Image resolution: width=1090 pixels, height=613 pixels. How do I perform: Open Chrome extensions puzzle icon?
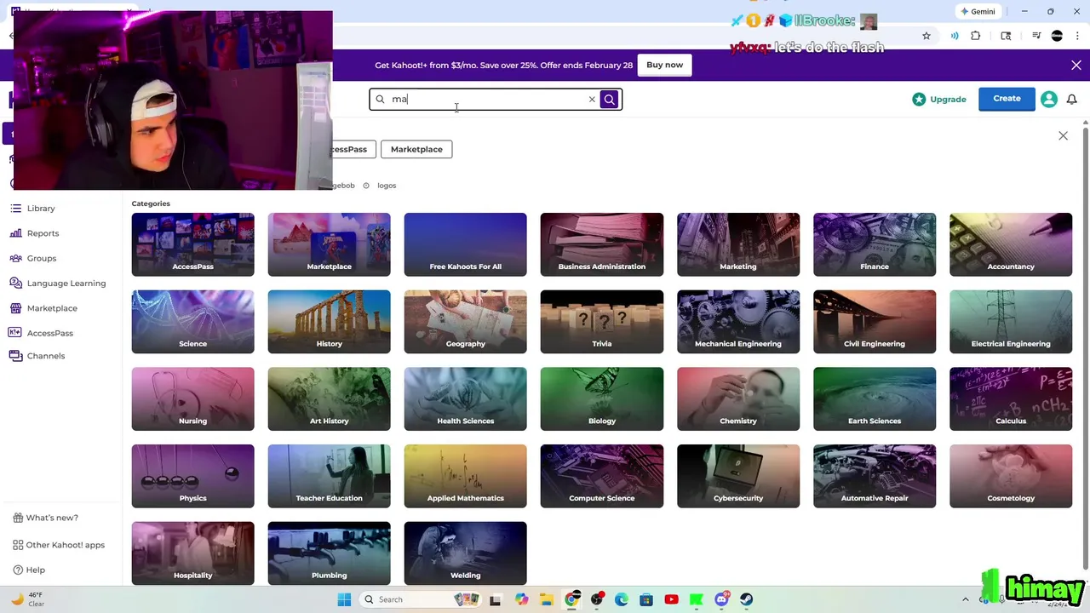pos(976,36)
